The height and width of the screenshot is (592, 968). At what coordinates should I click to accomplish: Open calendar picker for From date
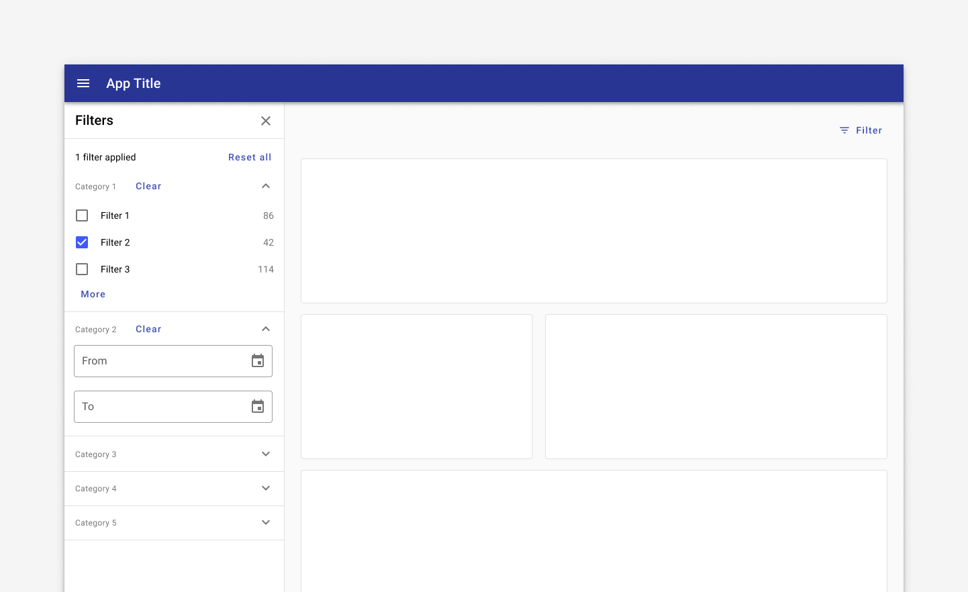(x=258, y=361)
